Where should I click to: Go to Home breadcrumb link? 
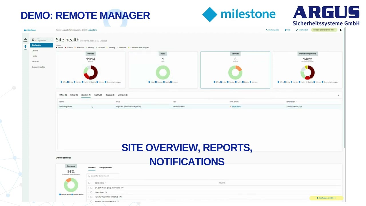click(x=58, y=30)
